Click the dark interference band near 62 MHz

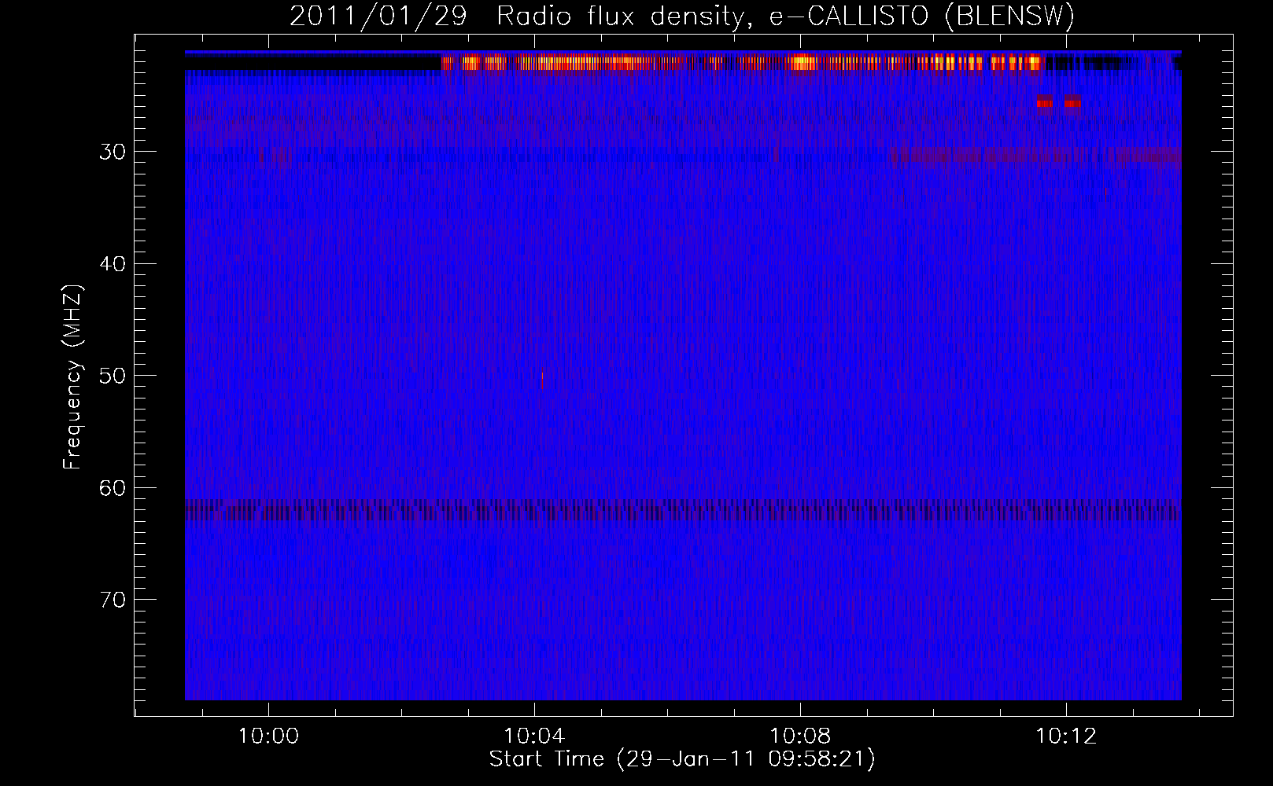tap(683, 509)
